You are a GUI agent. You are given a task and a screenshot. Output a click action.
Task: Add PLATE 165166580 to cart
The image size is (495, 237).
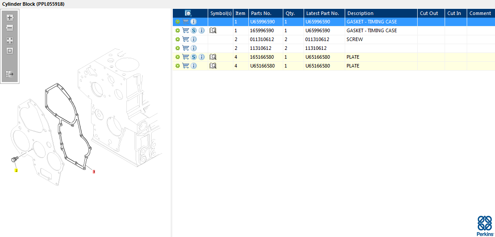[x=186, y=57]
